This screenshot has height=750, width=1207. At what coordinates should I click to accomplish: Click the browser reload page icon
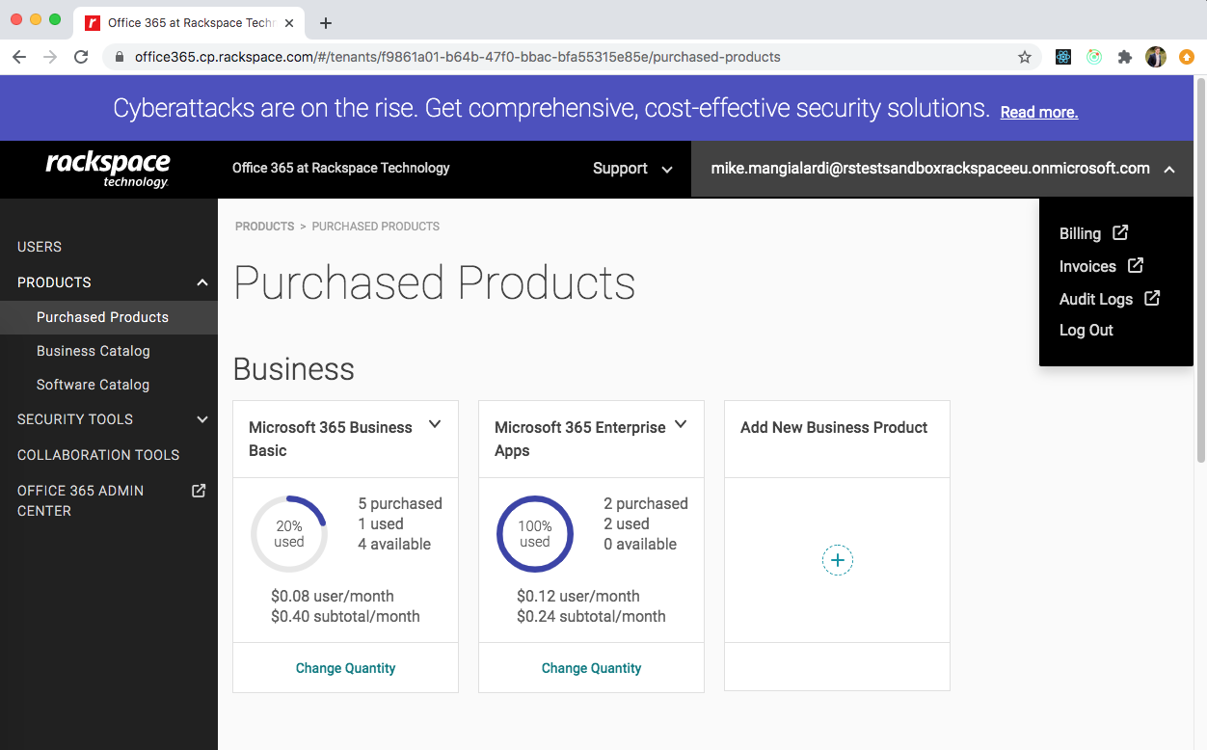pyautogui.click(x=81, y=57)
